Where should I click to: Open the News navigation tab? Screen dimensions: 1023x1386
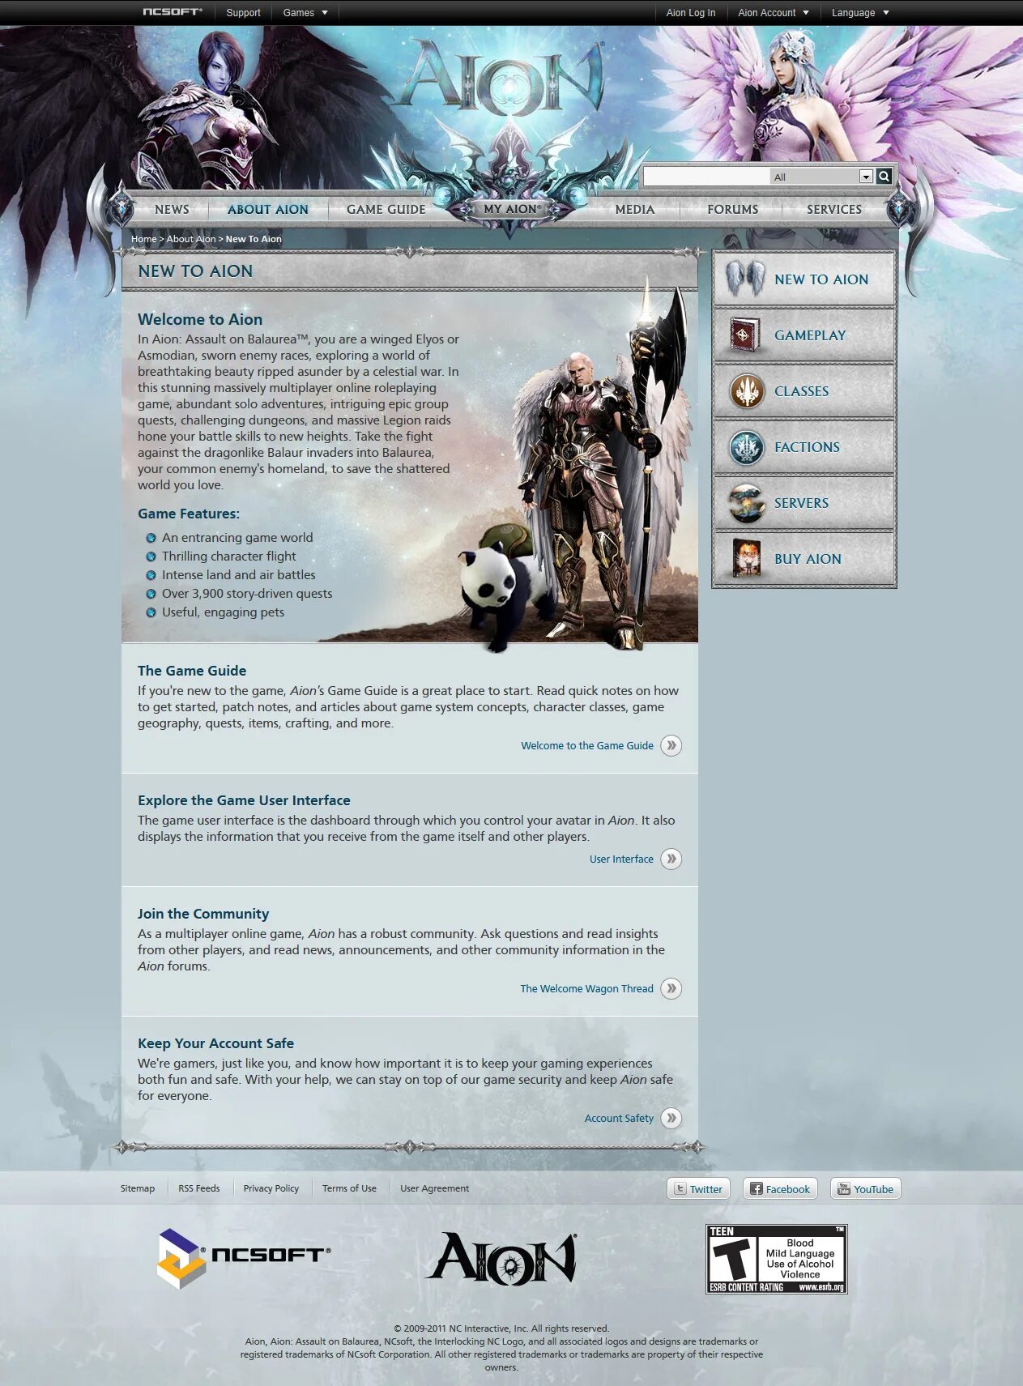click(172, 209)
